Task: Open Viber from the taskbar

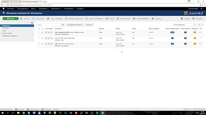Action: (34, 113)
